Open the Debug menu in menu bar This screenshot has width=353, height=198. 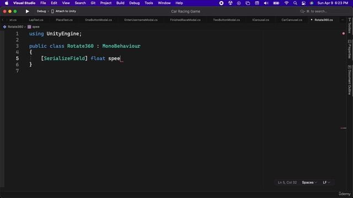coord(135,3)
